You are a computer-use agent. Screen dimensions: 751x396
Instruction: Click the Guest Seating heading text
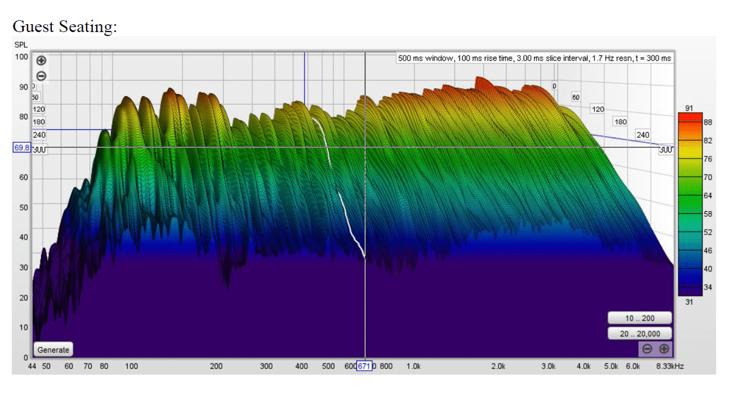[65, 26]
